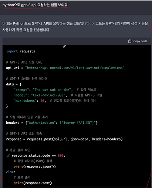Click the comment '# GPT-3 요청을 위한 데이터'

point(27,79)
